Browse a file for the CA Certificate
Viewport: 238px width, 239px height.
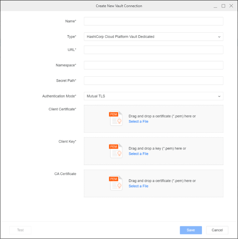click(x=138, y=186)
